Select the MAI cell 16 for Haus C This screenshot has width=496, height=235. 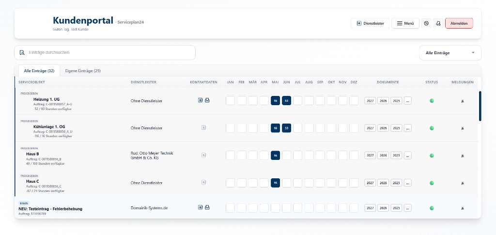pos(275,183)
